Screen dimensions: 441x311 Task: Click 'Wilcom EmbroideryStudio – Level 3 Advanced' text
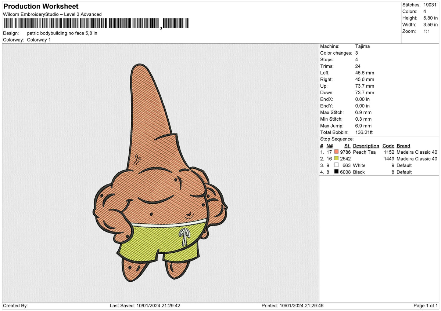52,14
